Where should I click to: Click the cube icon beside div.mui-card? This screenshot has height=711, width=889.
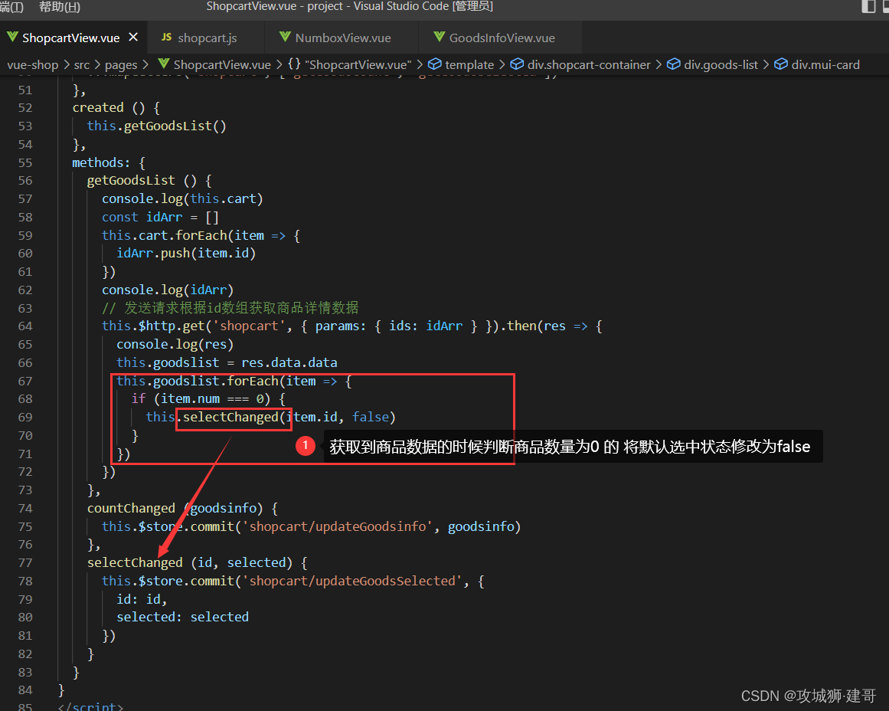click(x=781, y=64)
